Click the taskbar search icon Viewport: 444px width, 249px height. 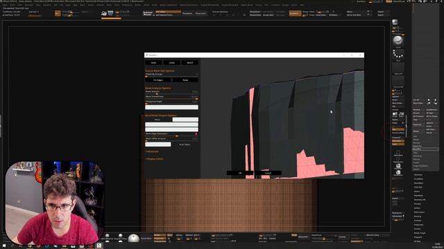(12, 246)
